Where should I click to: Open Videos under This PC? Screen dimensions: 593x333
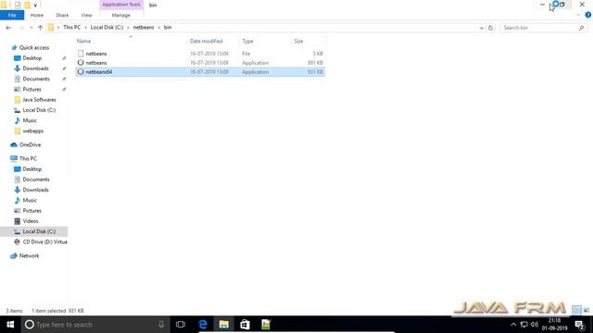point(31,221)
